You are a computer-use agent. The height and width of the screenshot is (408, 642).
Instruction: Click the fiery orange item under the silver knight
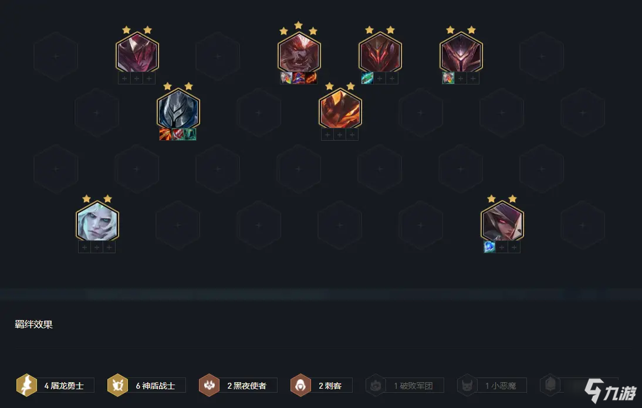point(165,134)
